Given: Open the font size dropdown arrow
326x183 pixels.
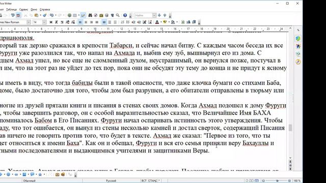Looking at the screenshot, I should (44, 22).
